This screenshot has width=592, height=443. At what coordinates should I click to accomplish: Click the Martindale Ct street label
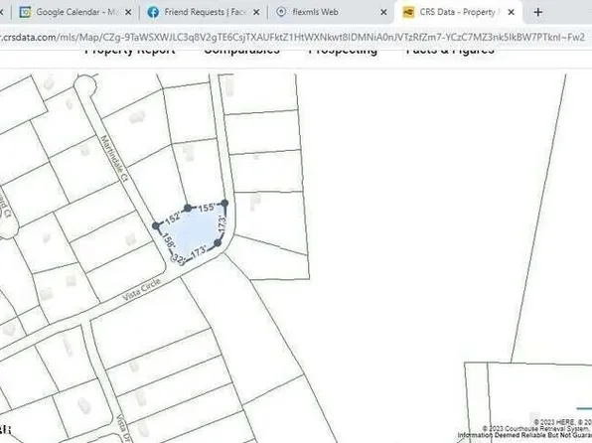point(115,159)
